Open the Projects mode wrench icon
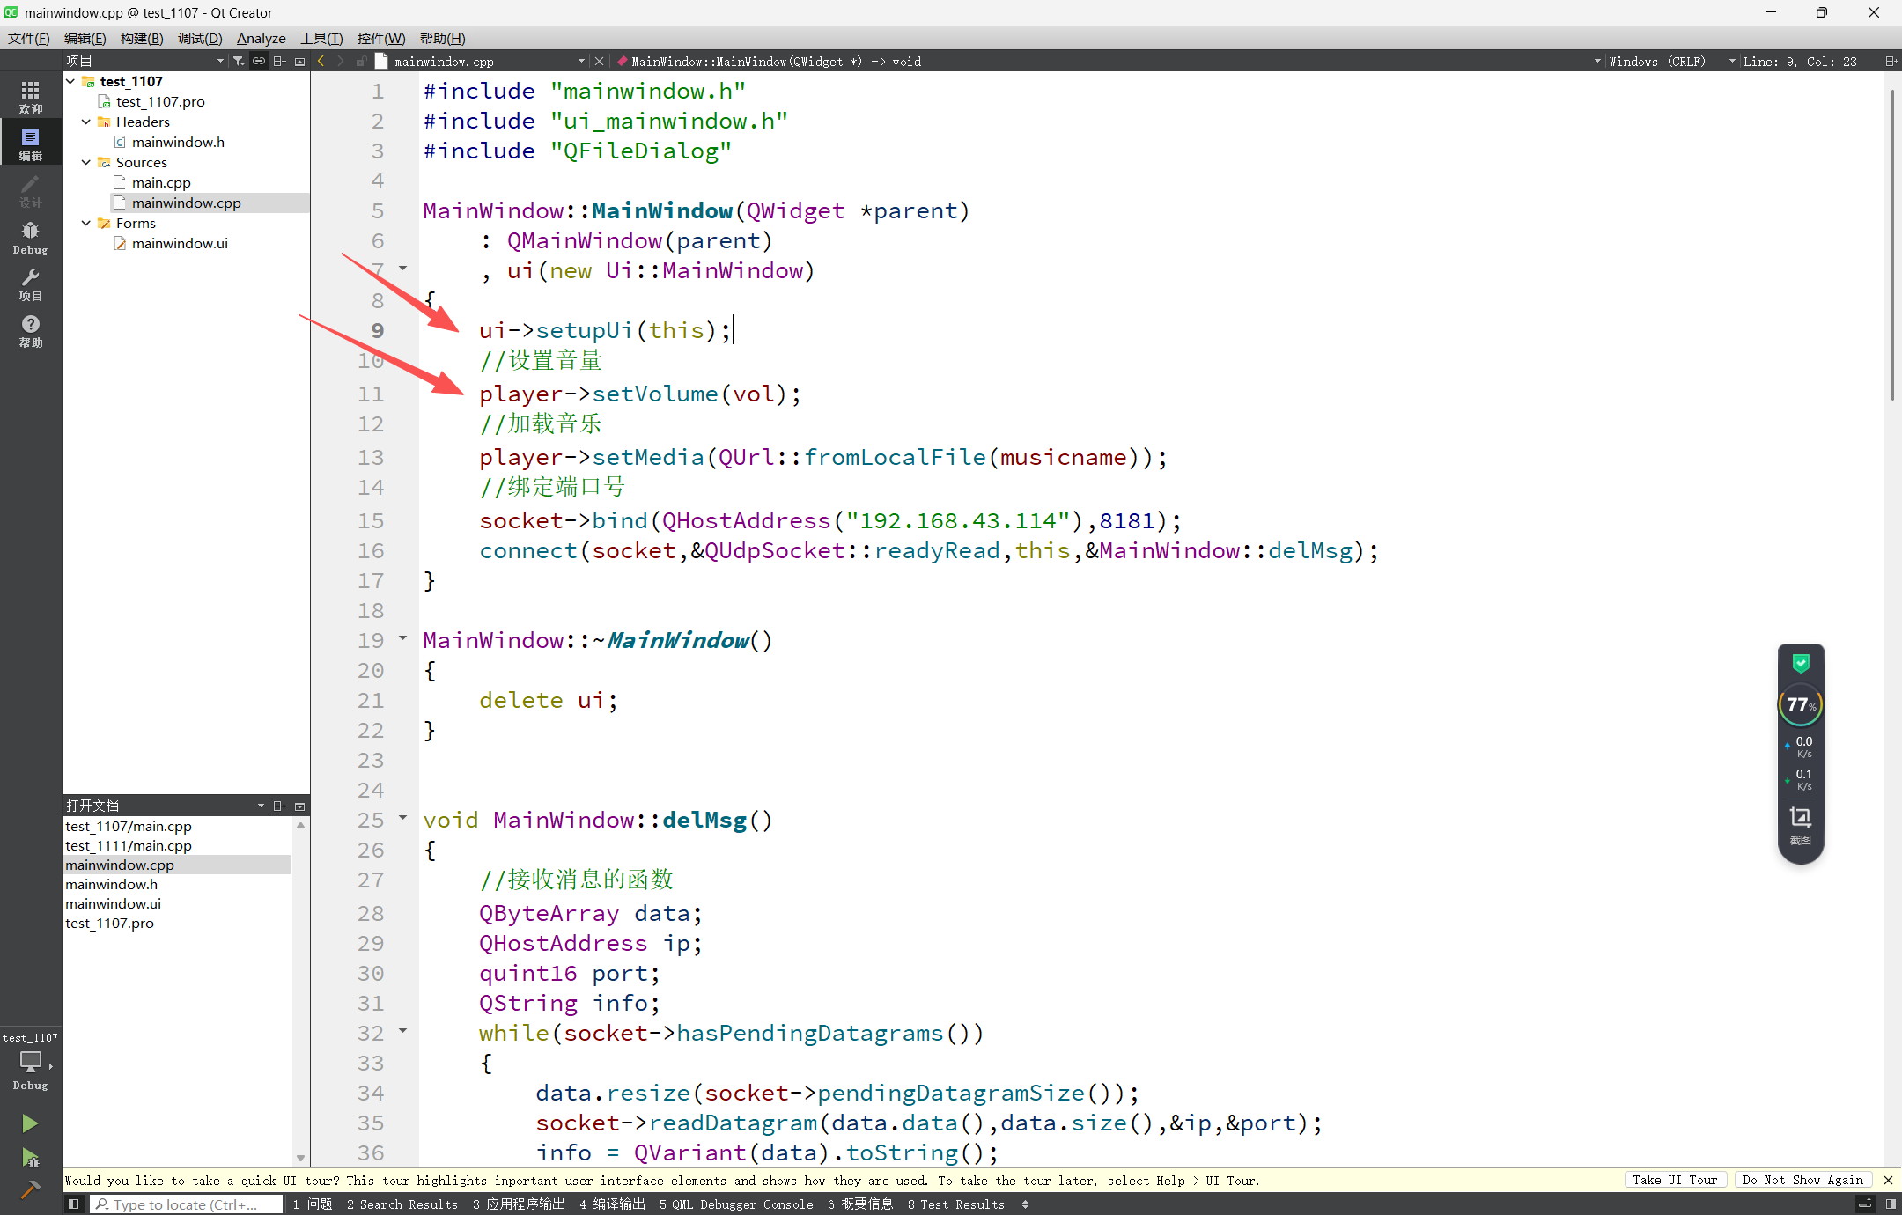 tap(30, 283)
